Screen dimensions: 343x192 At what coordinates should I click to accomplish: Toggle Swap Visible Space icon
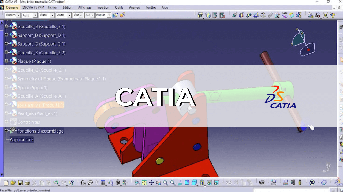(x=217, y=183)
